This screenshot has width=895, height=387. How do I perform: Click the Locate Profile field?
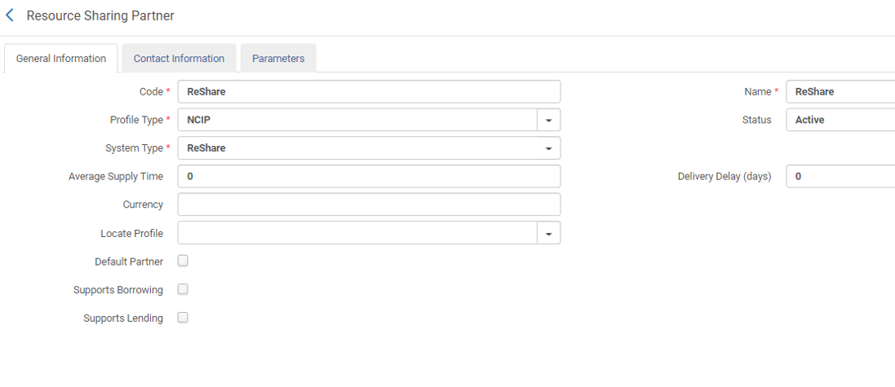point(357,234)
